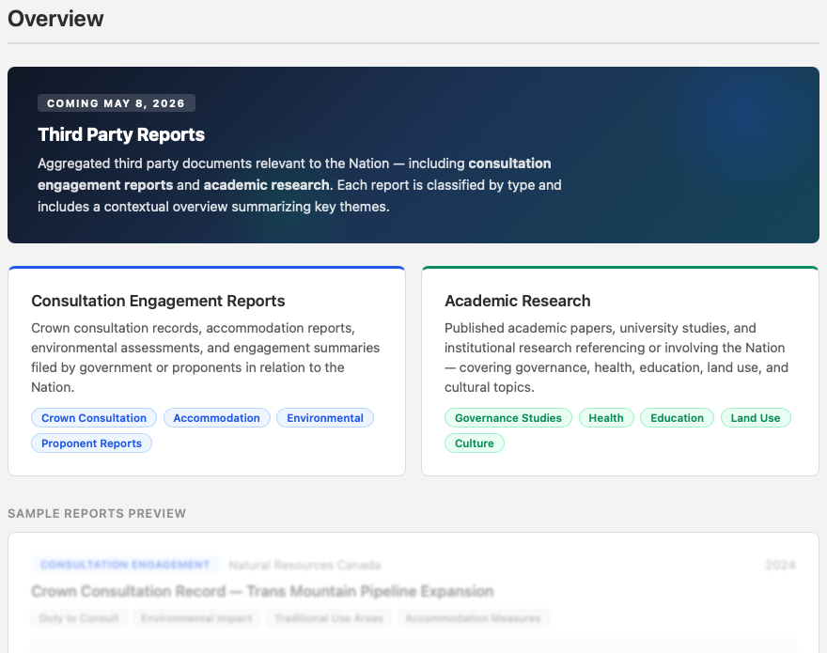
Task: Toggle the Environmental Impact tag
Action: pyautogui.click(x=195, y=617)
